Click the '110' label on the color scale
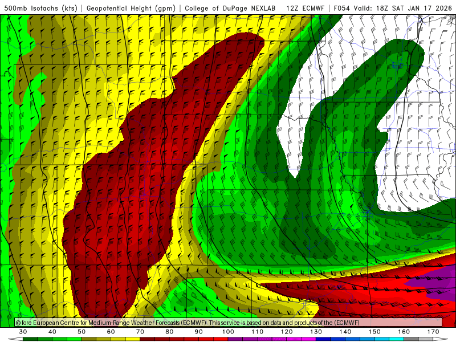The width and height of the screenshot is (456, 342). 258,332
